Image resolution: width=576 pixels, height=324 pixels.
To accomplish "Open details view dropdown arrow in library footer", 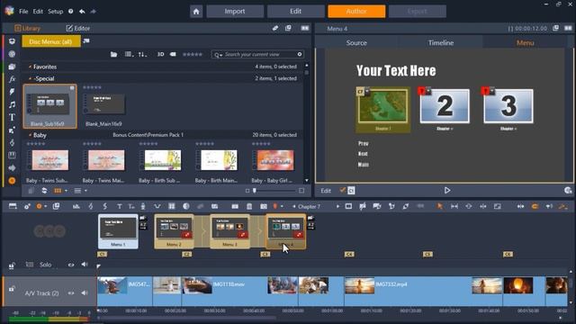I will pyautogui.click(x=86, y=191).
